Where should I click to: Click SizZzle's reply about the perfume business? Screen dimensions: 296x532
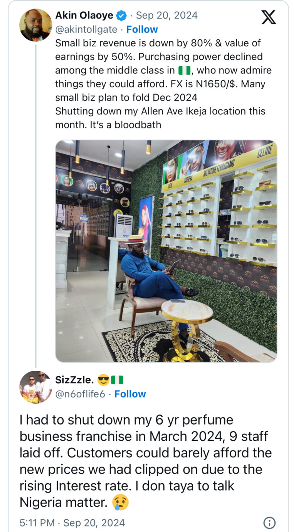146,461
